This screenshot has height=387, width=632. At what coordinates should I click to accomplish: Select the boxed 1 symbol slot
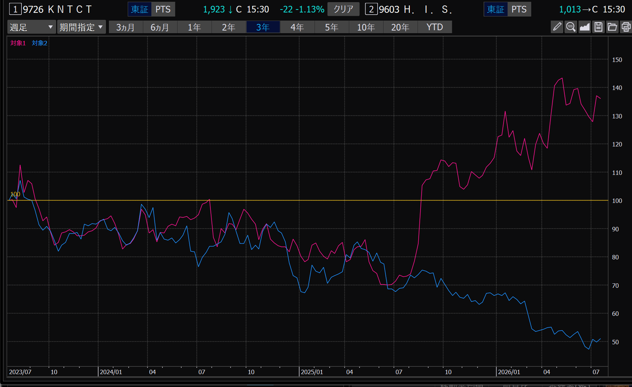pos(16,9)
